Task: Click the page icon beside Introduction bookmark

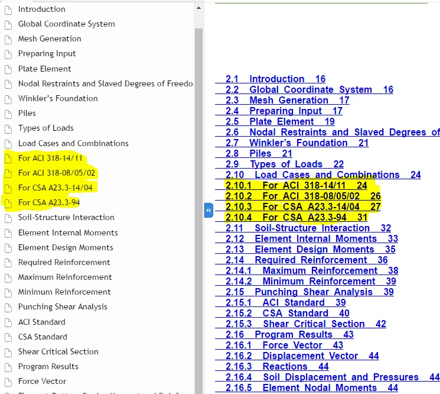Action: pyautogui.click(x=8, y=10)
